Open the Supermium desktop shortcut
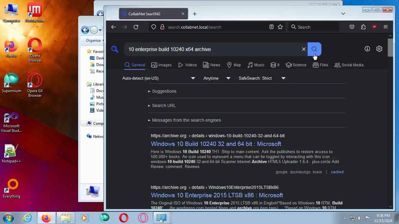Viewport: 399px width, 224px height. 12,83
